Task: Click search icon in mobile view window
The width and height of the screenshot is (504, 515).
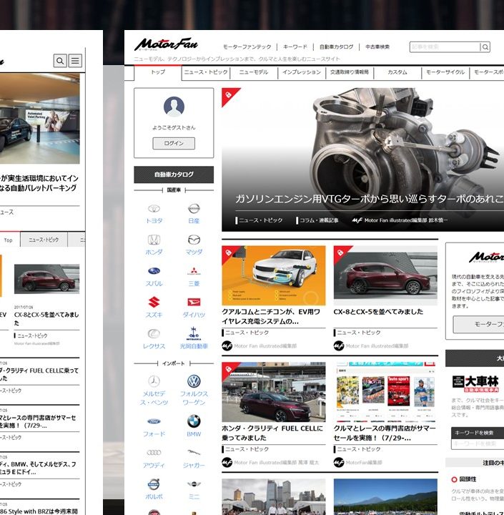Action: click(x=60, y=61)
